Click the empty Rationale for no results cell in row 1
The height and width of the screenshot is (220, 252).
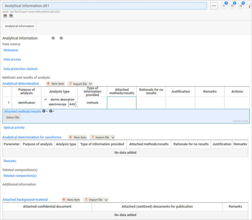pos(151,103)
